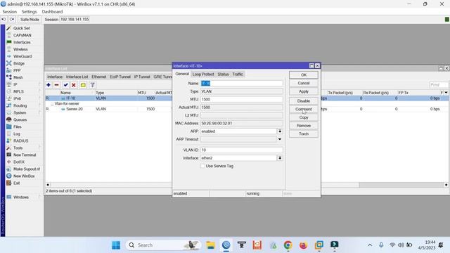Click red X disable icon
450x253 pixels.
(74, 85)
